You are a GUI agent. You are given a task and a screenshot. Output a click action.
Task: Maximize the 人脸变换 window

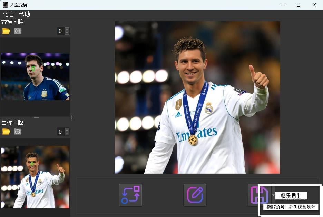[x=298, y=5]
